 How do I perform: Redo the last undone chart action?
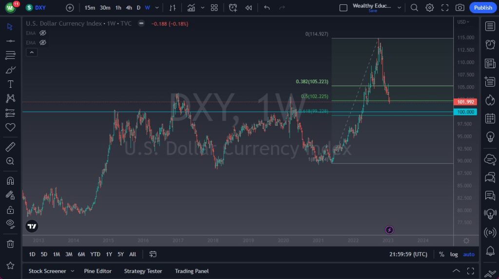pos(282,8)
